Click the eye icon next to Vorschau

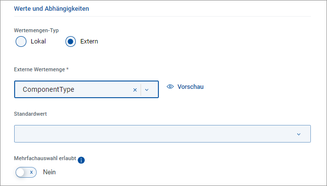coord(170,86)
